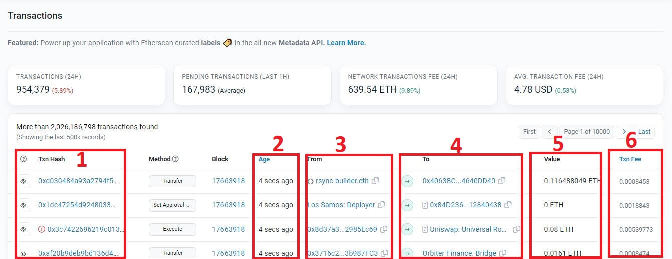Copy rsync-builder.eth address

click(x=375, y=181)
